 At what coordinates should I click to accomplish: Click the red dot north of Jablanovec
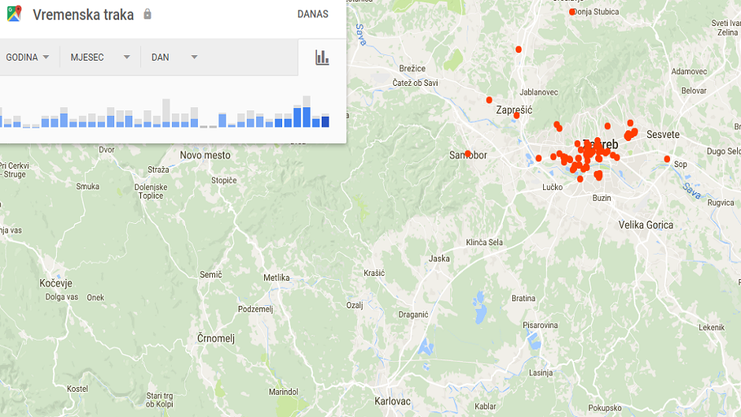click(x=519, y=50)
